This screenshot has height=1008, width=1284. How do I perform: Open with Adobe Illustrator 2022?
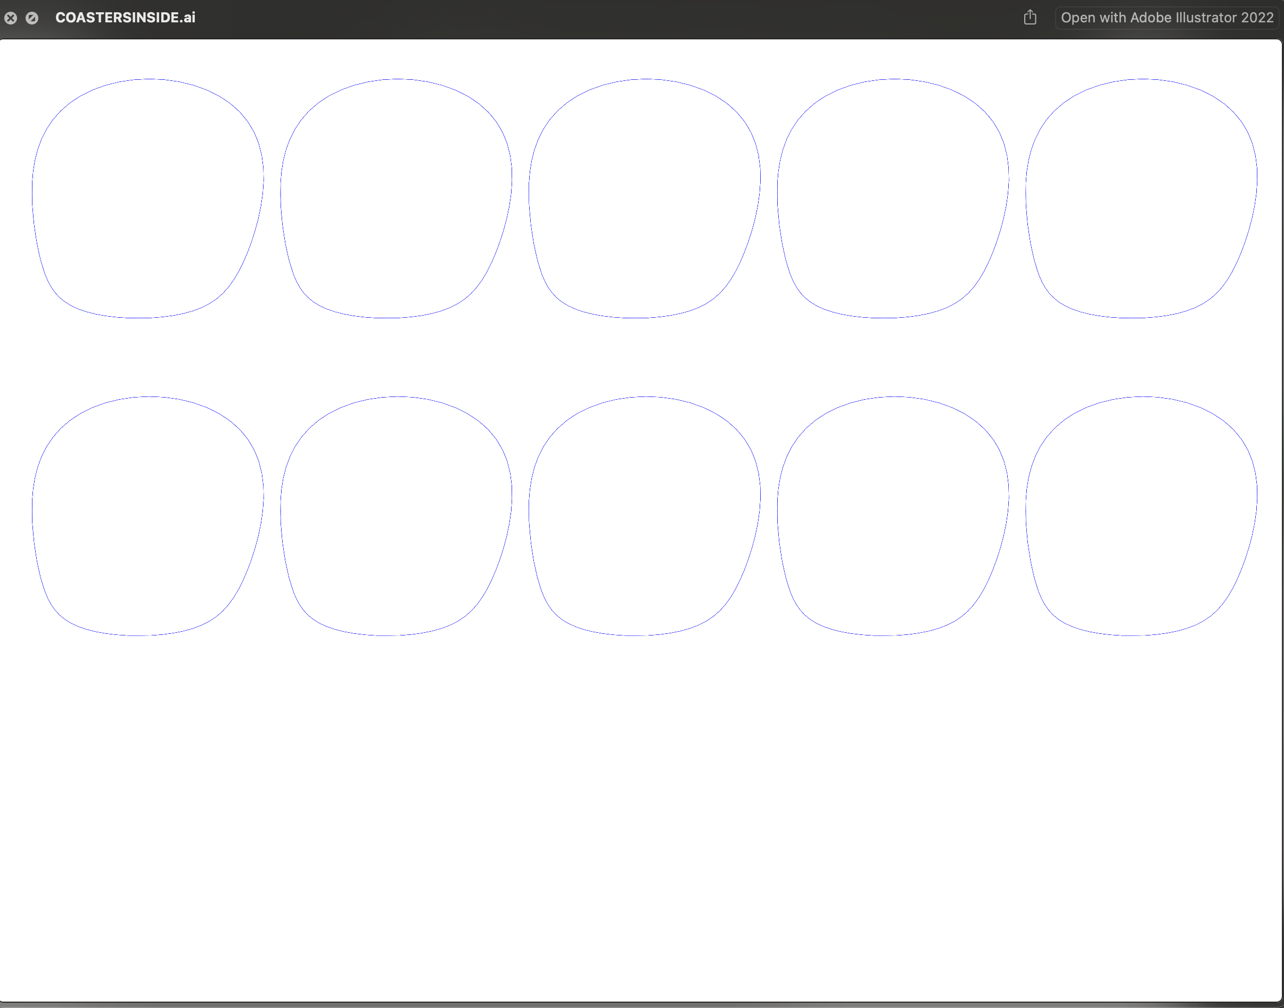1166,18
